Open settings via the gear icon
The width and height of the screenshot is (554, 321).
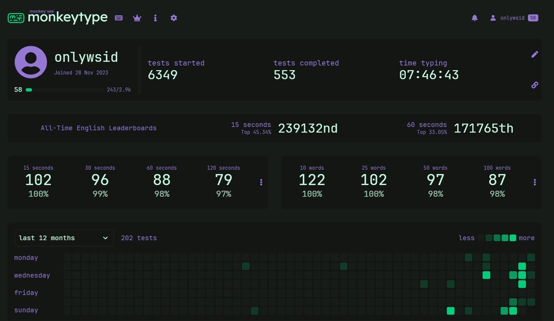pyautogui.click(x=174, y=18)
